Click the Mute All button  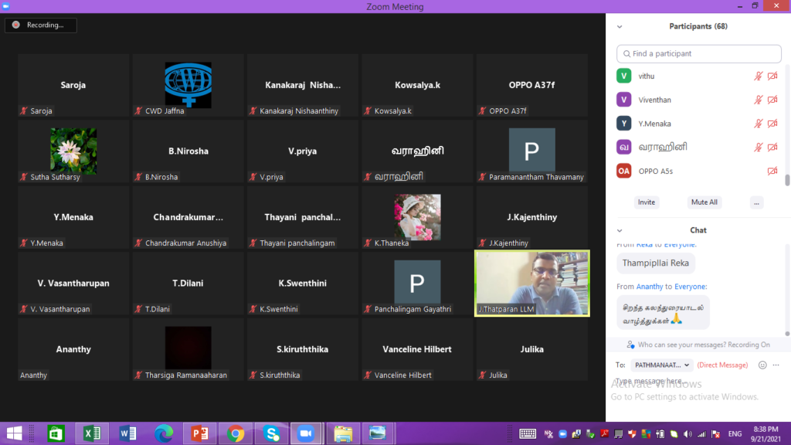pyautogui.click(x=704, y=202)
